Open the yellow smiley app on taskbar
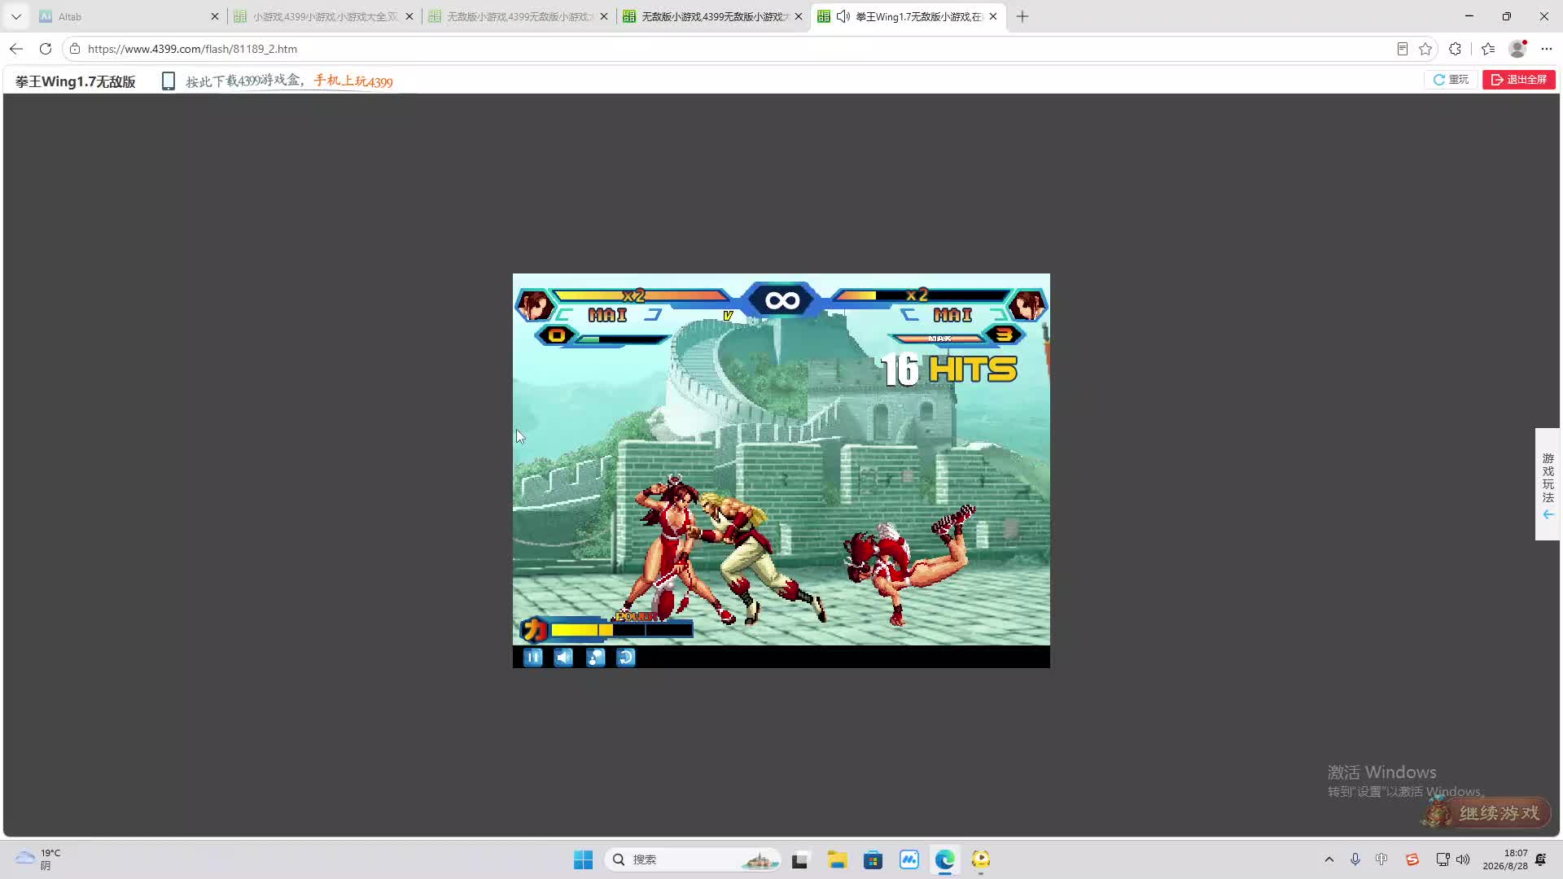 click(x=981, y=859)
